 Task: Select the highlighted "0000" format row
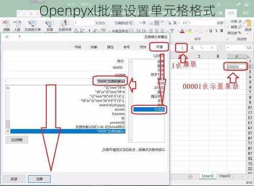click(x=68, y=131)
